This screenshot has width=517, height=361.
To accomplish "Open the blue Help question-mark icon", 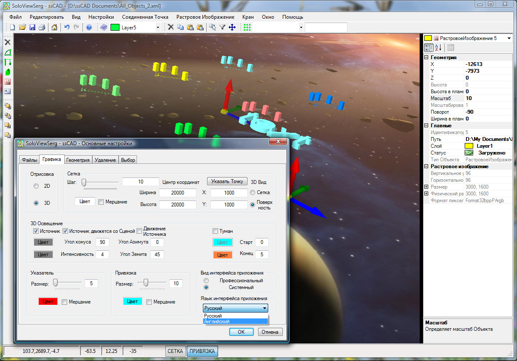I will [x=89, y=27].
